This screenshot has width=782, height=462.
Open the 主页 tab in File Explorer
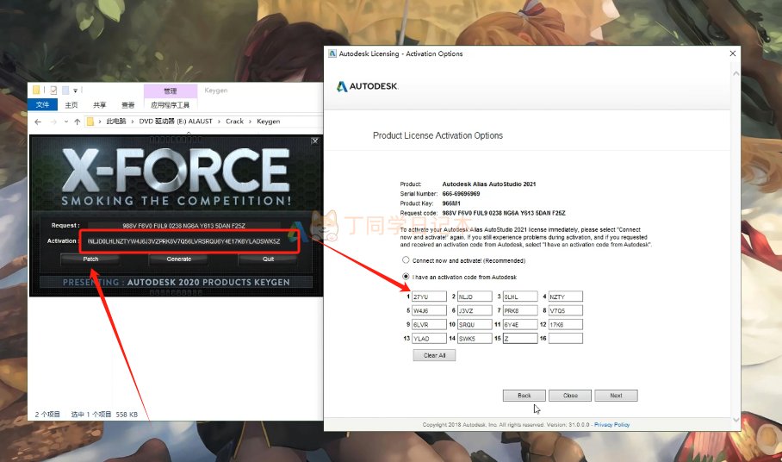pos(71,105)
